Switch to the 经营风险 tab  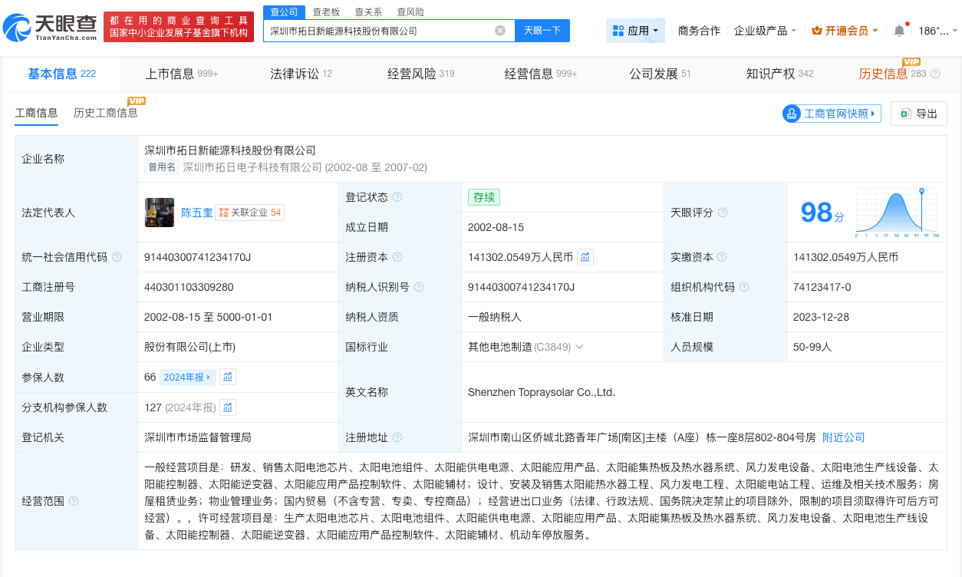[x=420, y=74]
